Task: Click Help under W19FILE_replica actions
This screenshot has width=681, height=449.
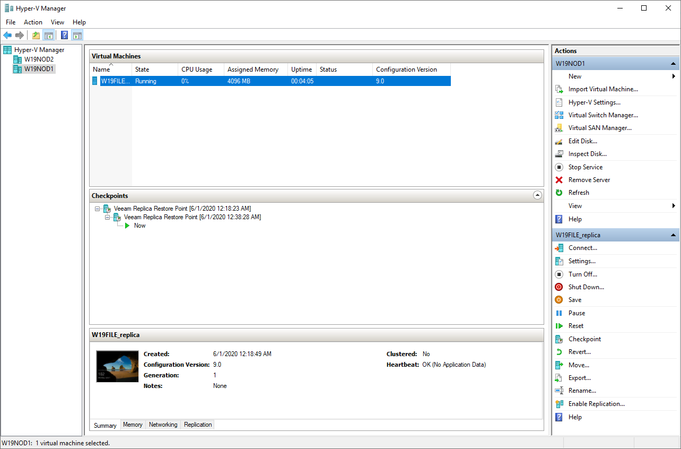Action: pyautogui.click(x=575, y=417)
